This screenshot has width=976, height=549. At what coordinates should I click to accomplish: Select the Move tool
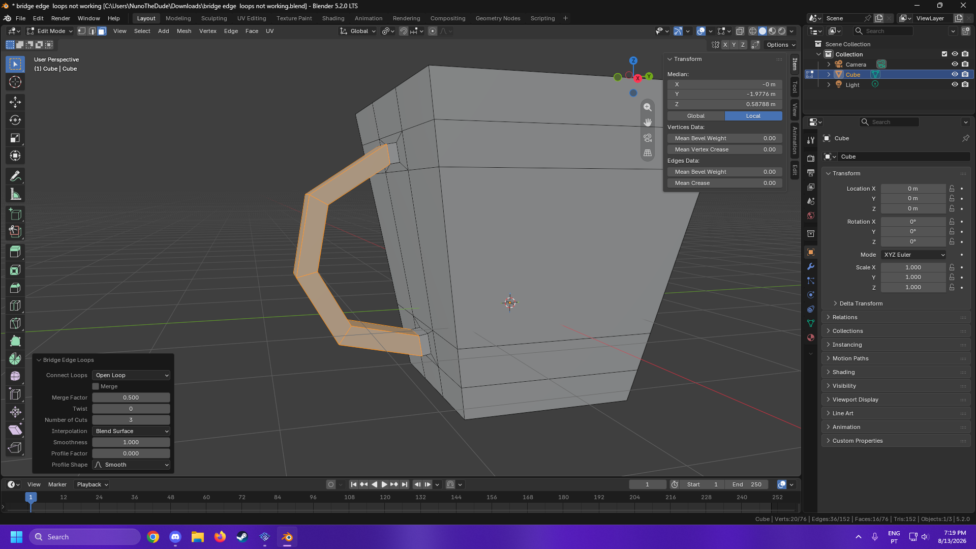point(15,102)
